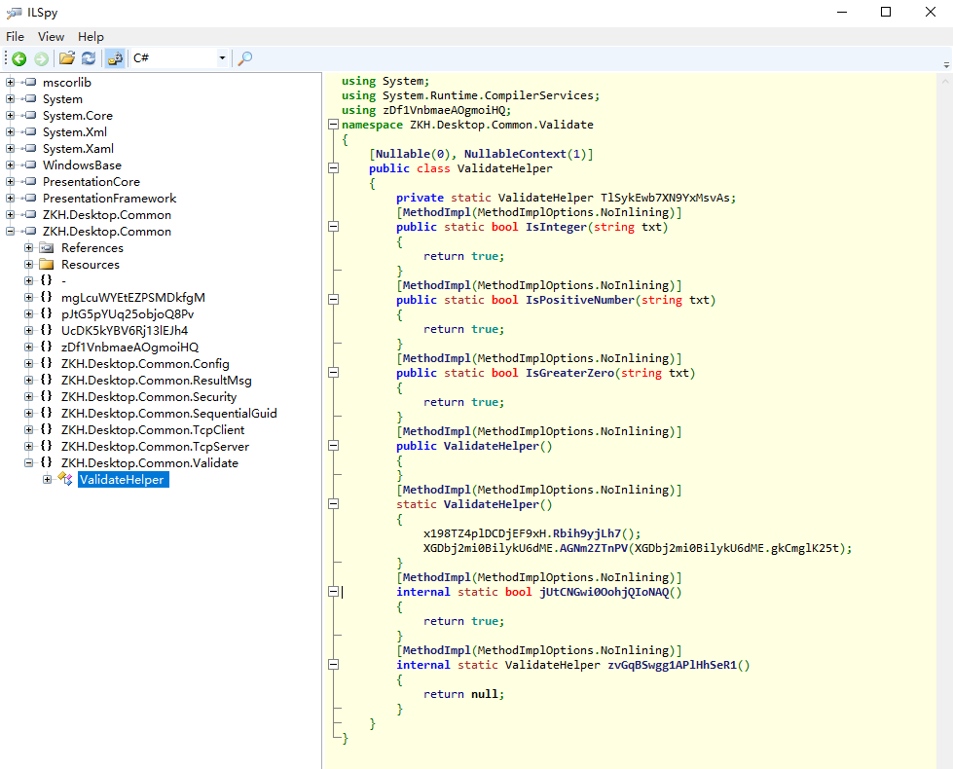The image size is (953, 769).
Task: Click the PresentationCore assembly icon
Action: click(x=30, y=181)
